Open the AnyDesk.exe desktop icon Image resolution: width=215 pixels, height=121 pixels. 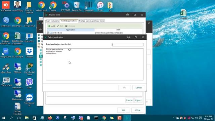(6, 6)
